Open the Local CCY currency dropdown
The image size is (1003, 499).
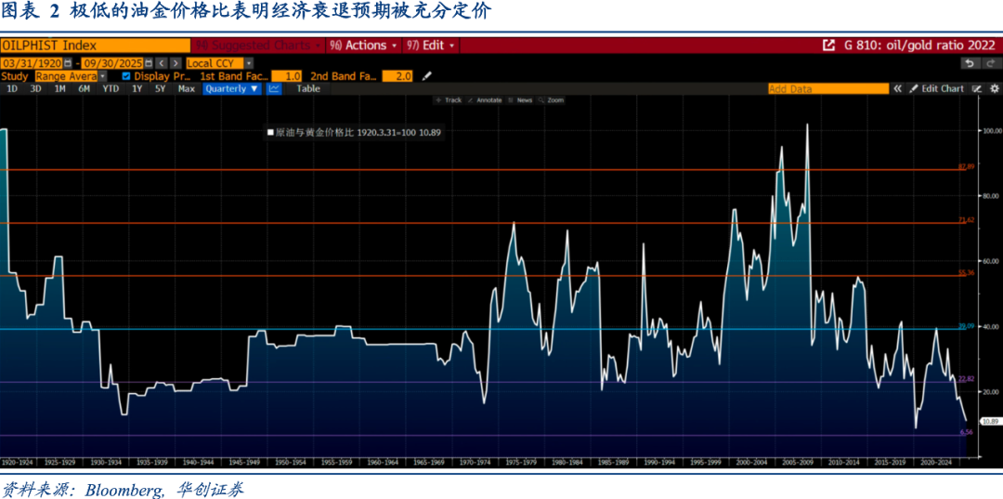[219, 63]
